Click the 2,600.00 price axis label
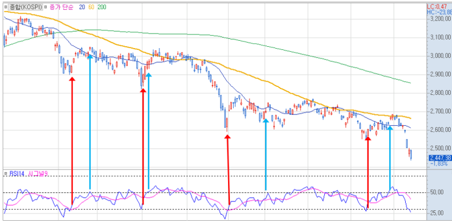The image size is (452, 222). point(441,130)
